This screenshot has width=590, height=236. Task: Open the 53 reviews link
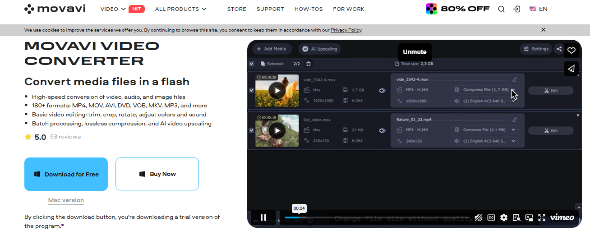tap(65, 137)
